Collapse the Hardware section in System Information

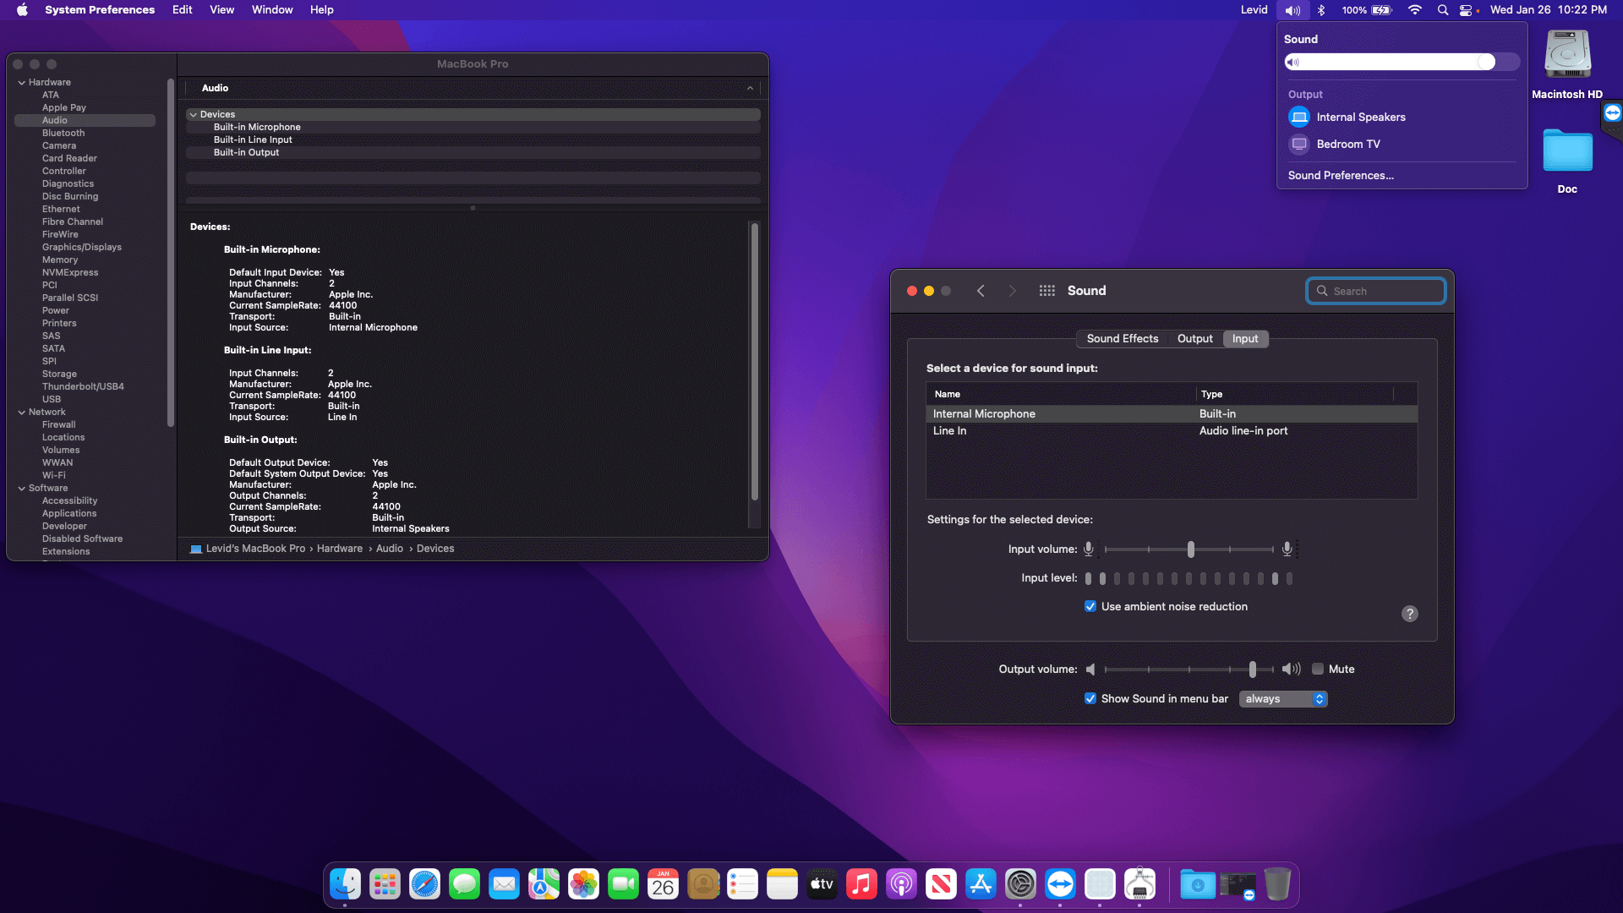pos(21,82)
